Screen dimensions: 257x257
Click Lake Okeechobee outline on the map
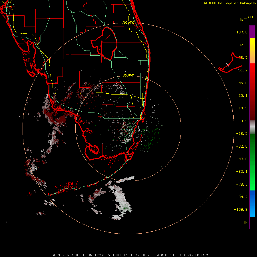click(104, 43)
